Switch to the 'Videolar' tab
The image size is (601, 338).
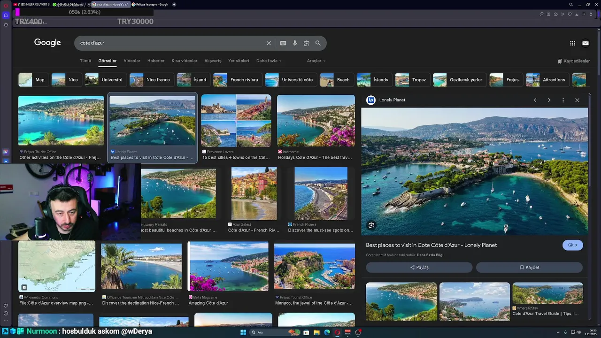point(132,61)
